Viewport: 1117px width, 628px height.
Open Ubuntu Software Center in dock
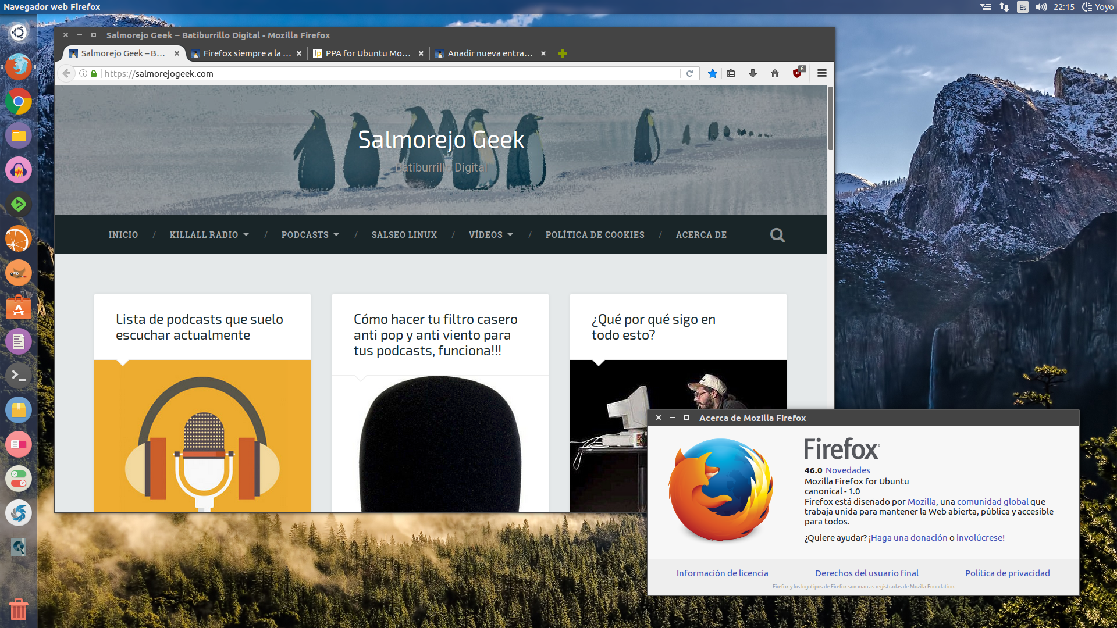point(19,307)
